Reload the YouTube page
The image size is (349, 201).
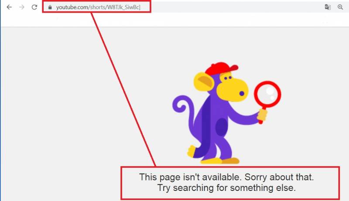(x=34, y=7)
